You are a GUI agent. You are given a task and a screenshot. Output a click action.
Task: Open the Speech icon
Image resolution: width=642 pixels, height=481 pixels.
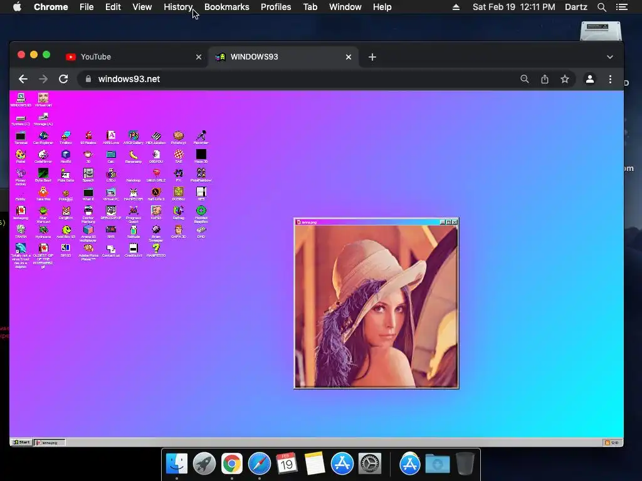pyautogui.click(x=88, y=175)
